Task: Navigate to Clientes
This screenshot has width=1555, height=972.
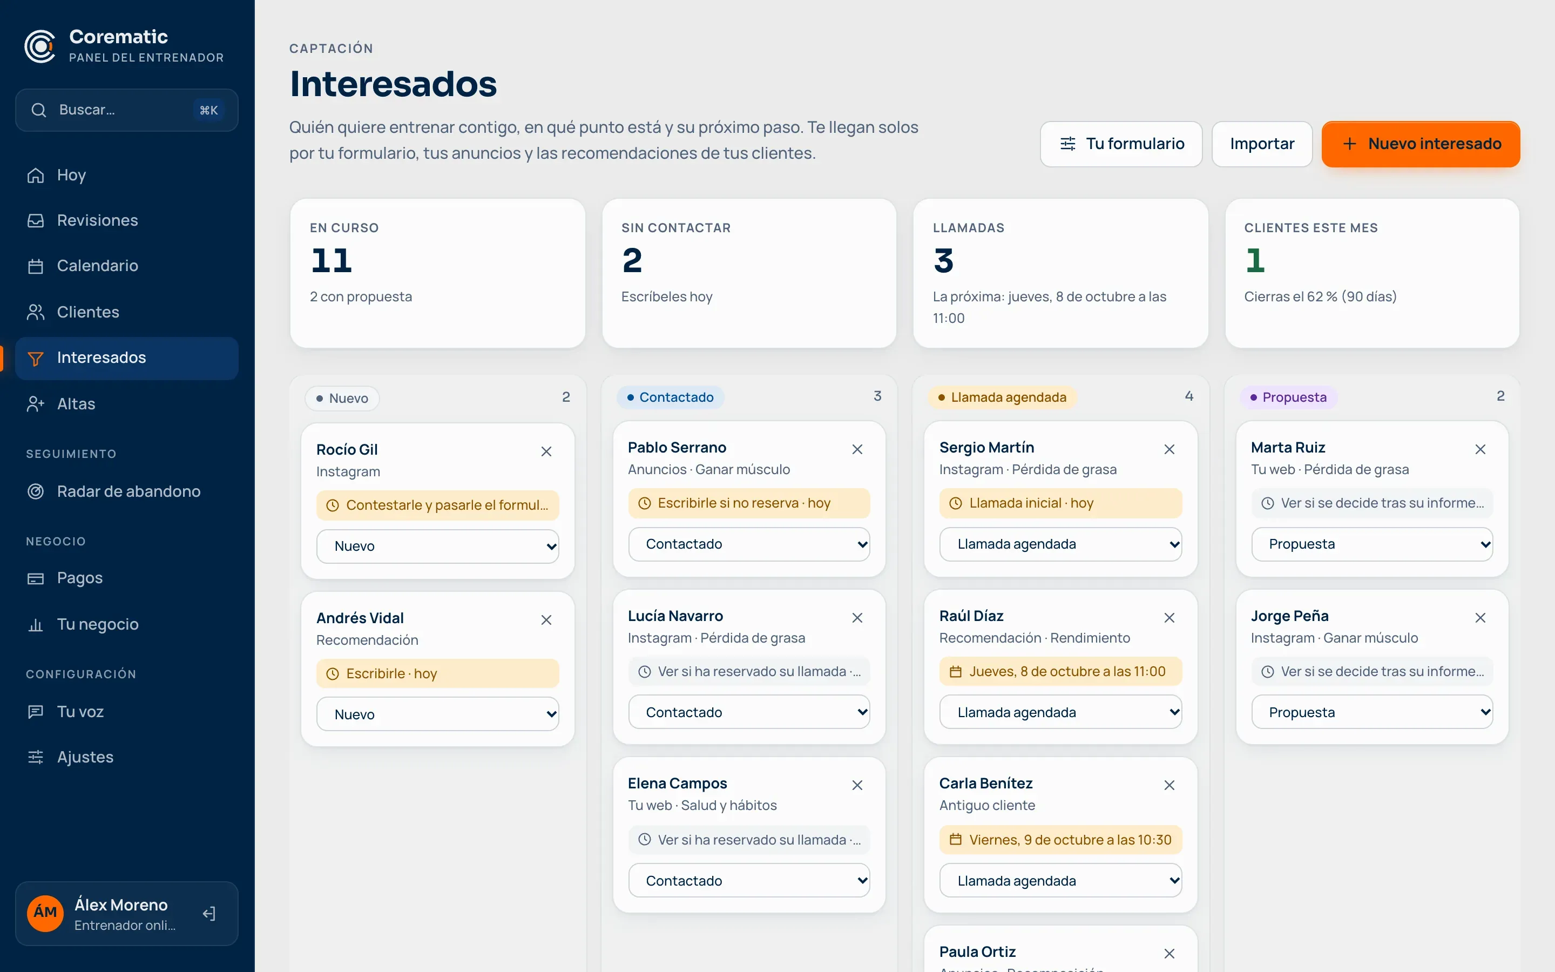Action: click(126, 313)
